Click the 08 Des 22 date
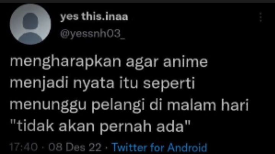The image size is (275, 154). coord(75,147)
